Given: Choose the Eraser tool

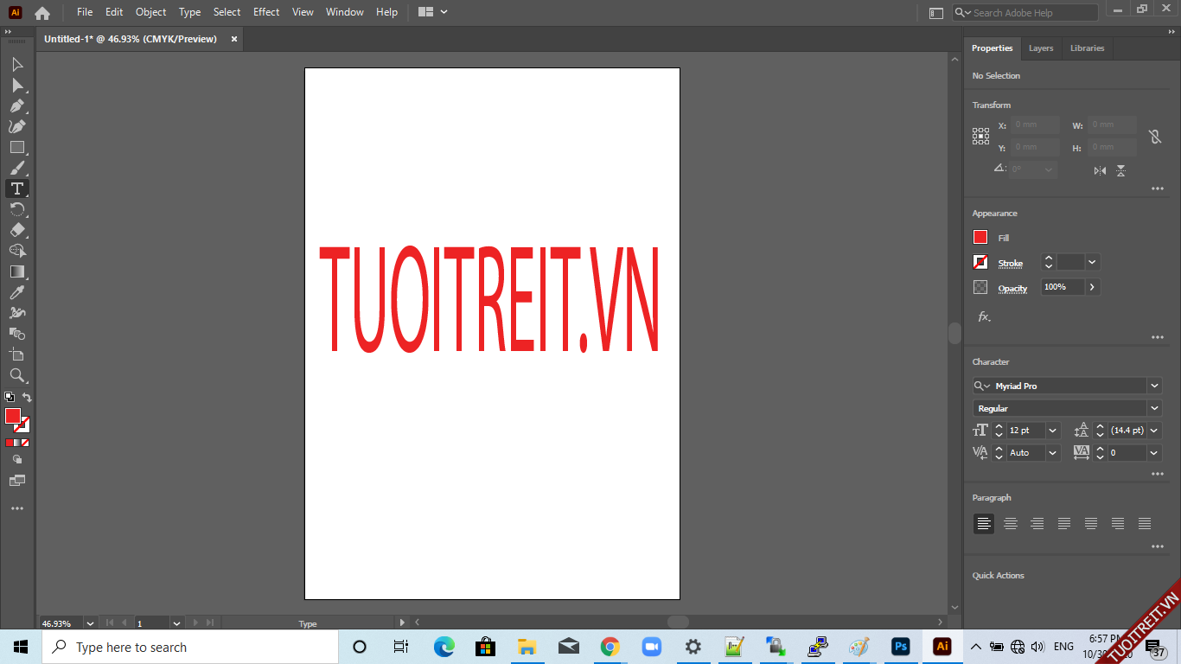Looking at the screenshot, I should (16, 230).
